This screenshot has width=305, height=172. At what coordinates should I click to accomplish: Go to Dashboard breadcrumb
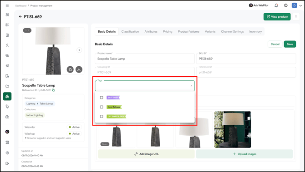click(21, 6)
